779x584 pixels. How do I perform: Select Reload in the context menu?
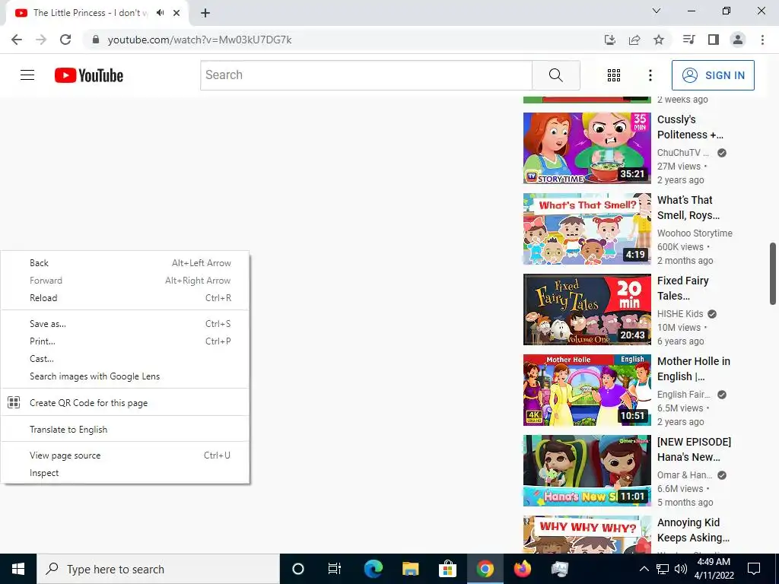(x=126, y=298)
